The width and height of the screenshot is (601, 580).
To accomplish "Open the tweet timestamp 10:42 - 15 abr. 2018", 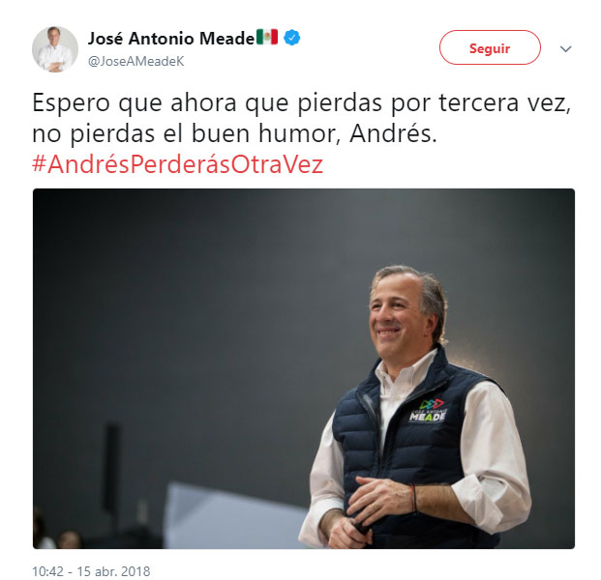I will [x=91, y=571].
